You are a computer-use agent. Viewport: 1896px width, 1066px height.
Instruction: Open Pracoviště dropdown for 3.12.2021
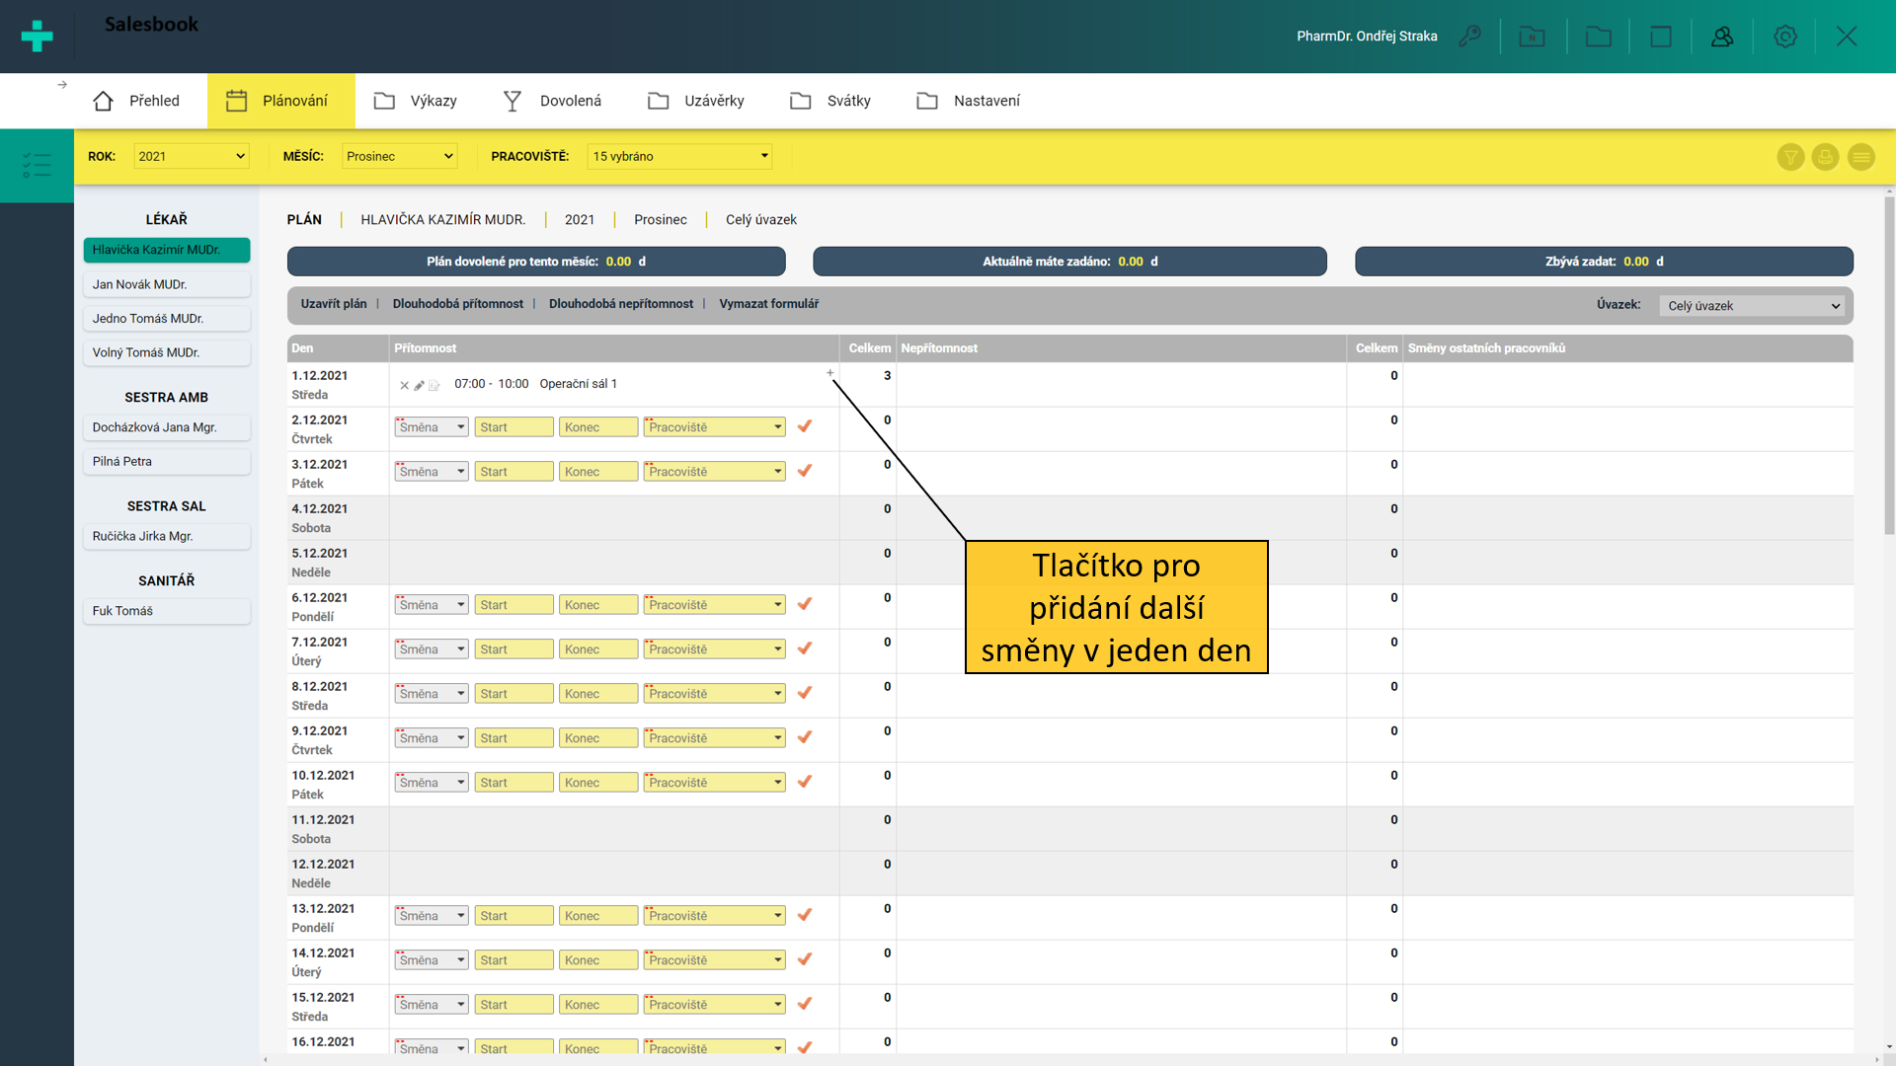(x=714, y=472)
